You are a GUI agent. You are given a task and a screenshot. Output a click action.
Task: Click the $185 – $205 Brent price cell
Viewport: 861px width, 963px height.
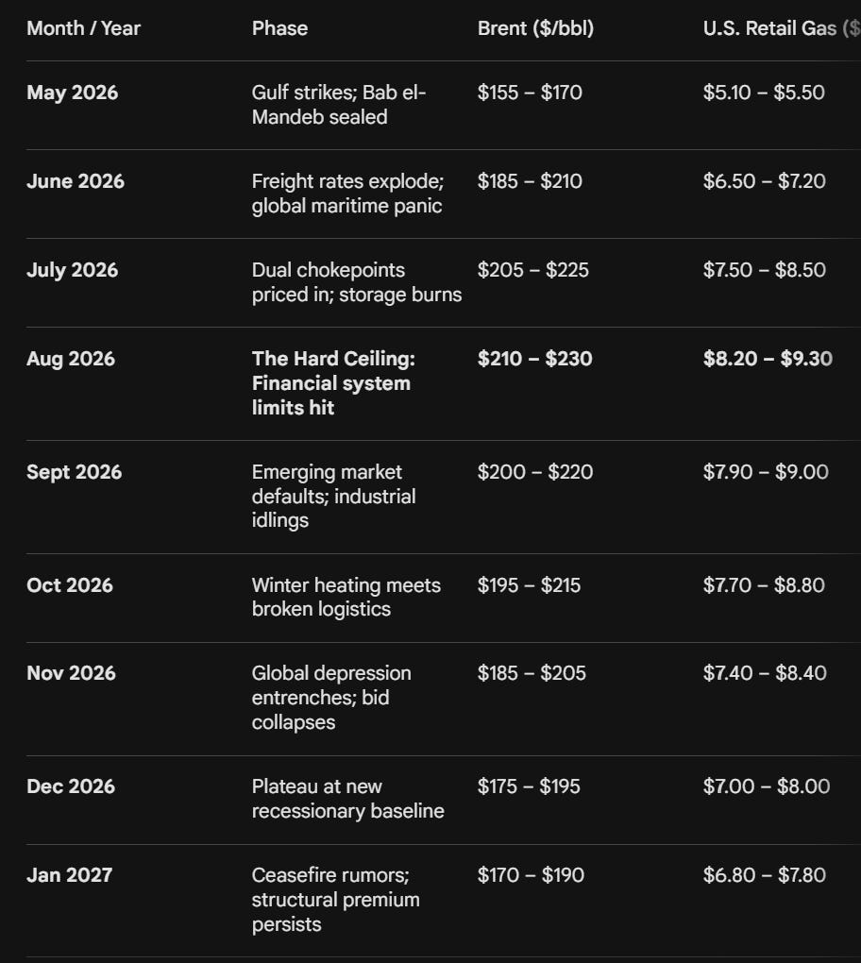(x=532, y=673)
